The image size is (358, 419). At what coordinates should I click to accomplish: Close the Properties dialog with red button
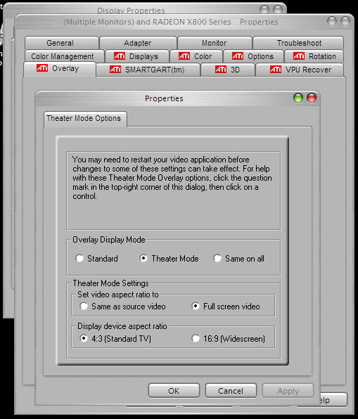point(312,98)
